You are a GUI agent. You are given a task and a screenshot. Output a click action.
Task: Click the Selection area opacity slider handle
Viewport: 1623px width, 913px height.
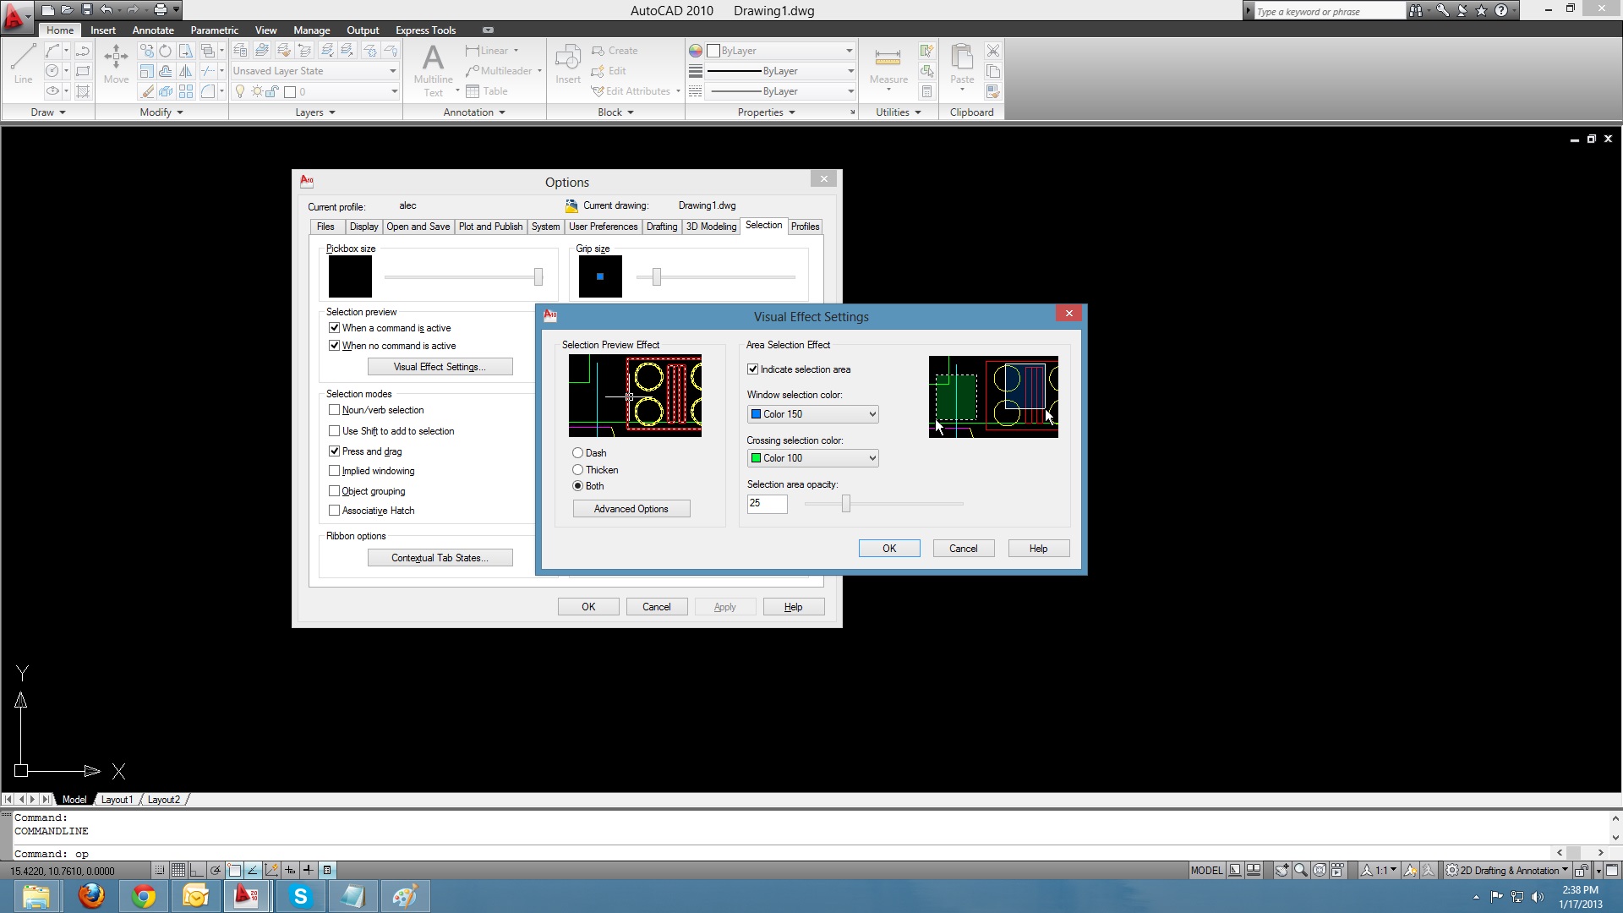click(x=845, y=504)
